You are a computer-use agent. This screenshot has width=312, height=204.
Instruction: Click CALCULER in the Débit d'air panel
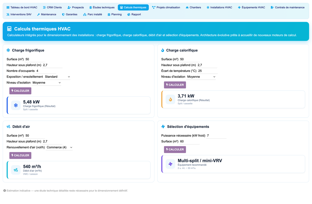[x=20, y=155]
